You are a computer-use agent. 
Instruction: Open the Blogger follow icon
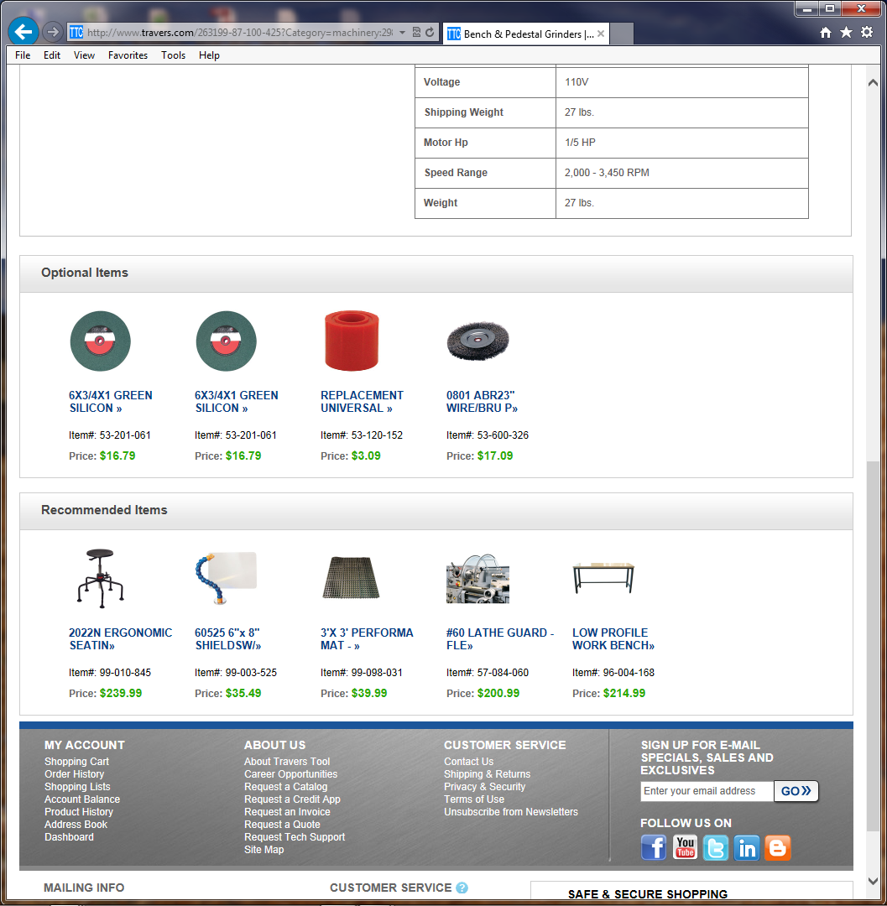(x=778, y=847)
